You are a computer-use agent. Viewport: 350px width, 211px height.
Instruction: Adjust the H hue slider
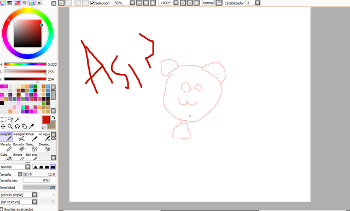click(25, 65)
